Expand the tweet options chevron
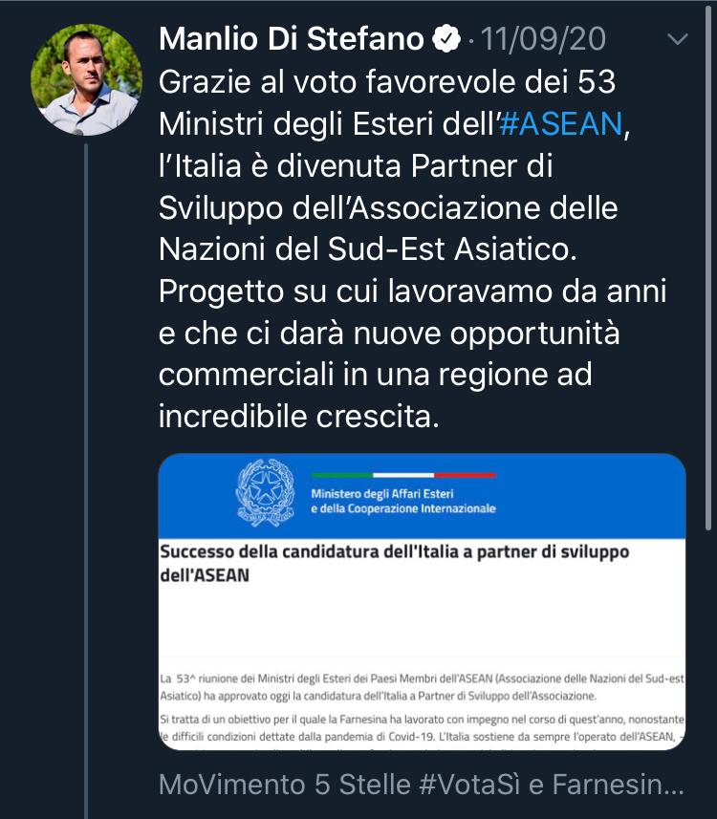The image size is (717, 819). point(678,39)
